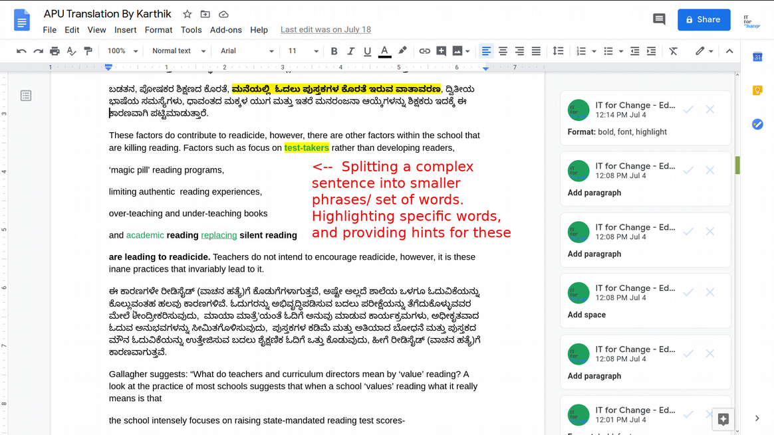Click the Insert link icon
Image resolution: width=774 pixels, height=435 pixels.
point(424,51)
